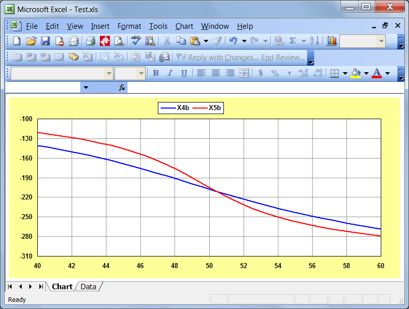Open the Undo history dropdown arrow

(x=244, y=41)
